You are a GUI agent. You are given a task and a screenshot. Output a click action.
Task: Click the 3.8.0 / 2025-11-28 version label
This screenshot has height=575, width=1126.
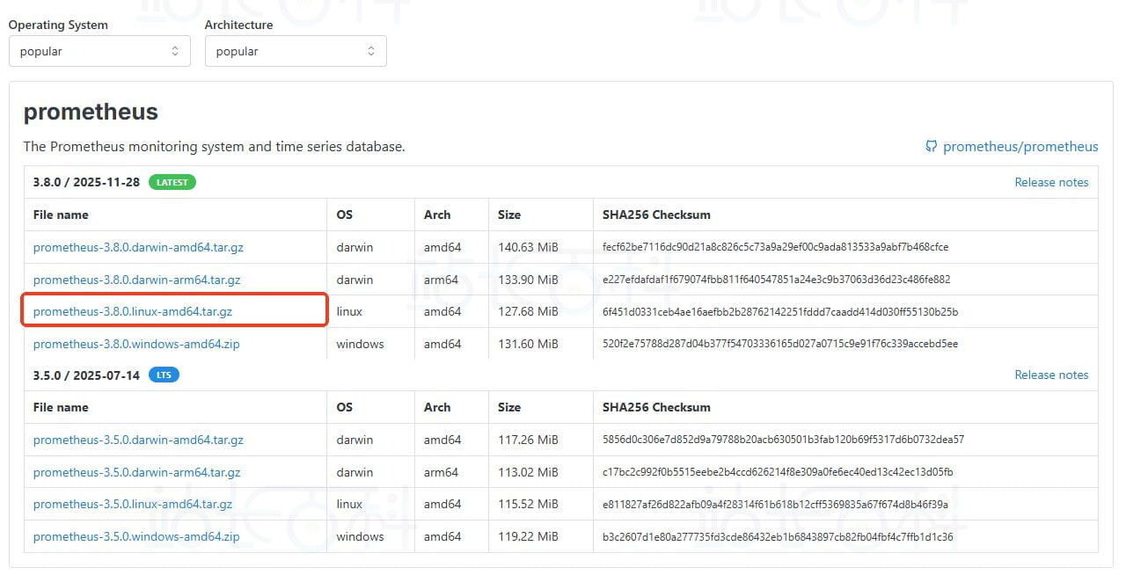click(x=87, y=182)
